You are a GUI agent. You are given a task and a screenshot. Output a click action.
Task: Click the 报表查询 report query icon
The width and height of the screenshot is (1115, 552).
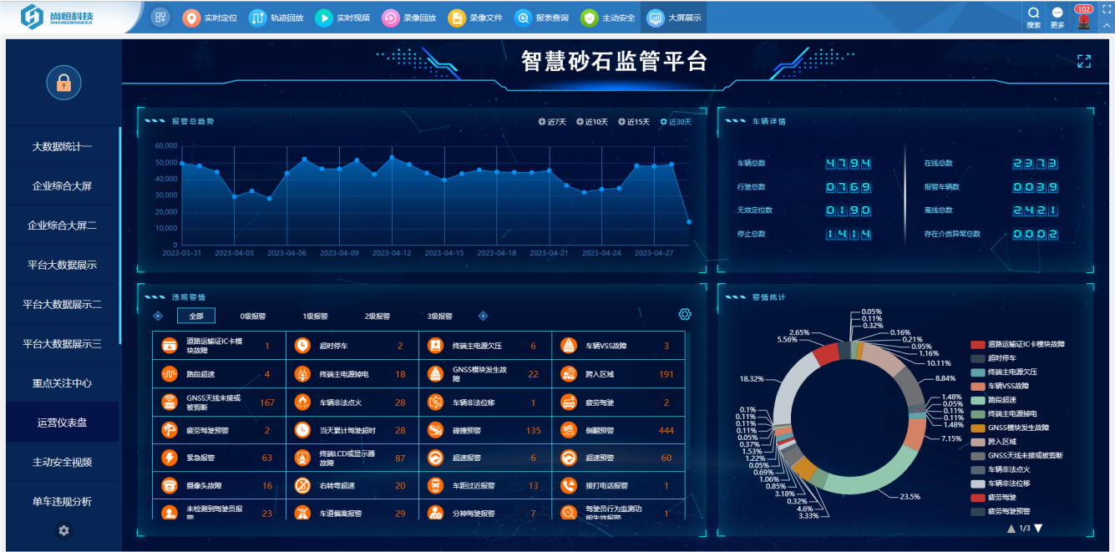(x=523, y=18)
